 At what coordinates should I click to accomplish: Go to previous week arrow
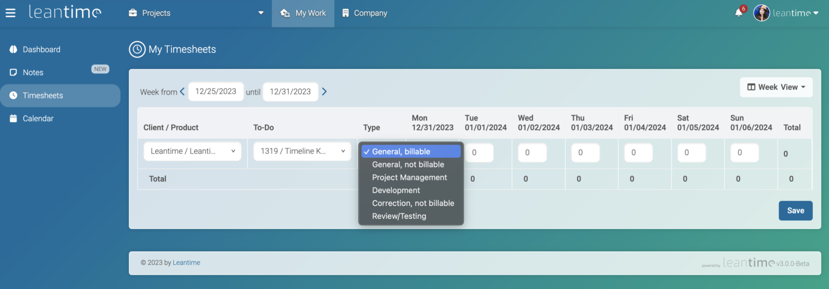(x=182, y=91)
